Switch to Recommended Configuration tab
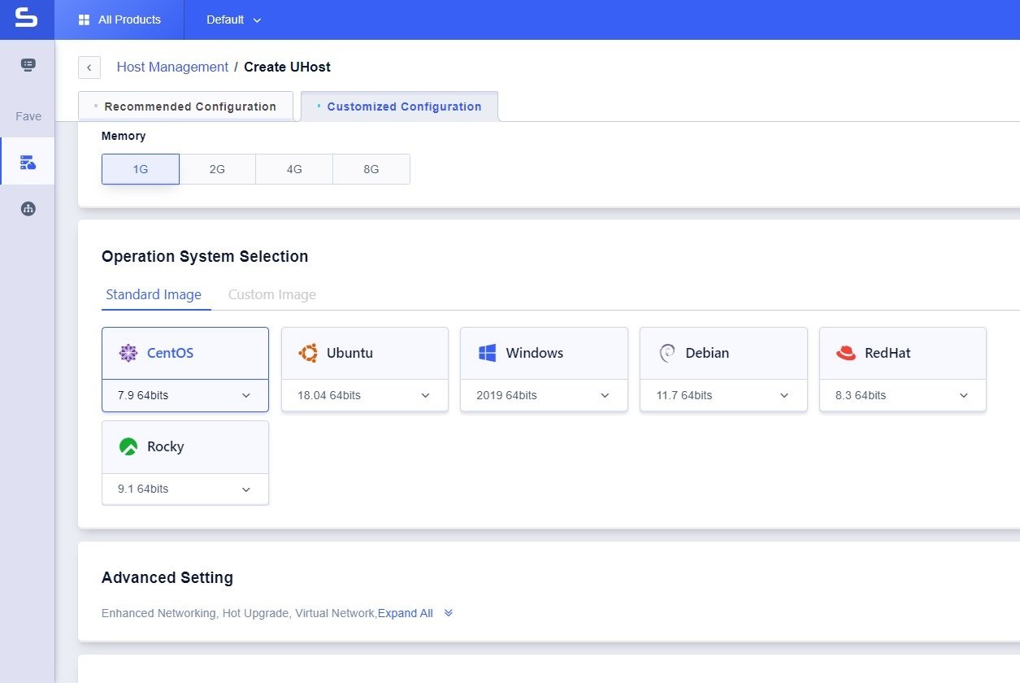1020x683 pixels. click(186, 107)
